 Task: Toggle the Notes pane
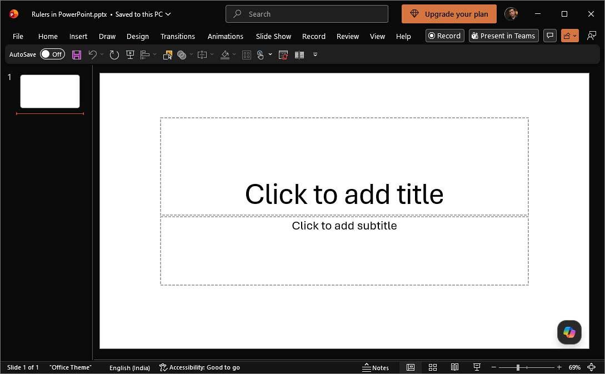pyautogui.click(x=376, y=367)
